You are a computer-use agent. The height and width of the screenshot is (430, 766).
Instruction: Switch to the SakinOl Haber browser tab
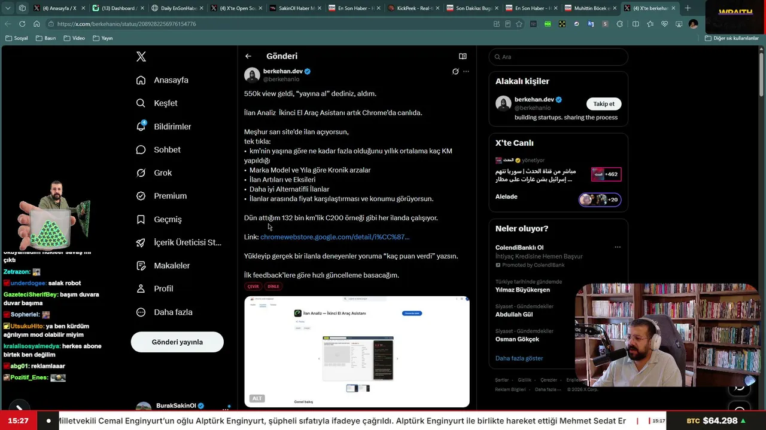click(296, 8)
